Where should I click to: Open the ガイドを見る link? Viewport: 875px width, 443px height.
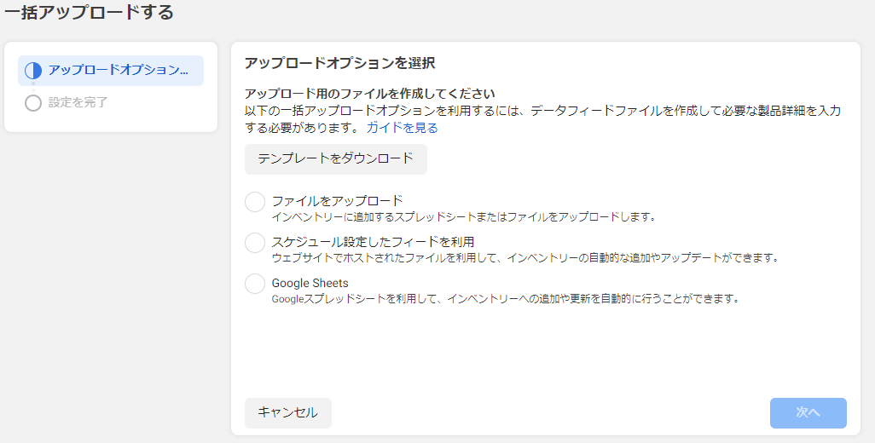403,128
